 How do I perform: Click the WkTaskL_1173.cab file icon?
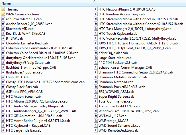[x=96, y=116]
